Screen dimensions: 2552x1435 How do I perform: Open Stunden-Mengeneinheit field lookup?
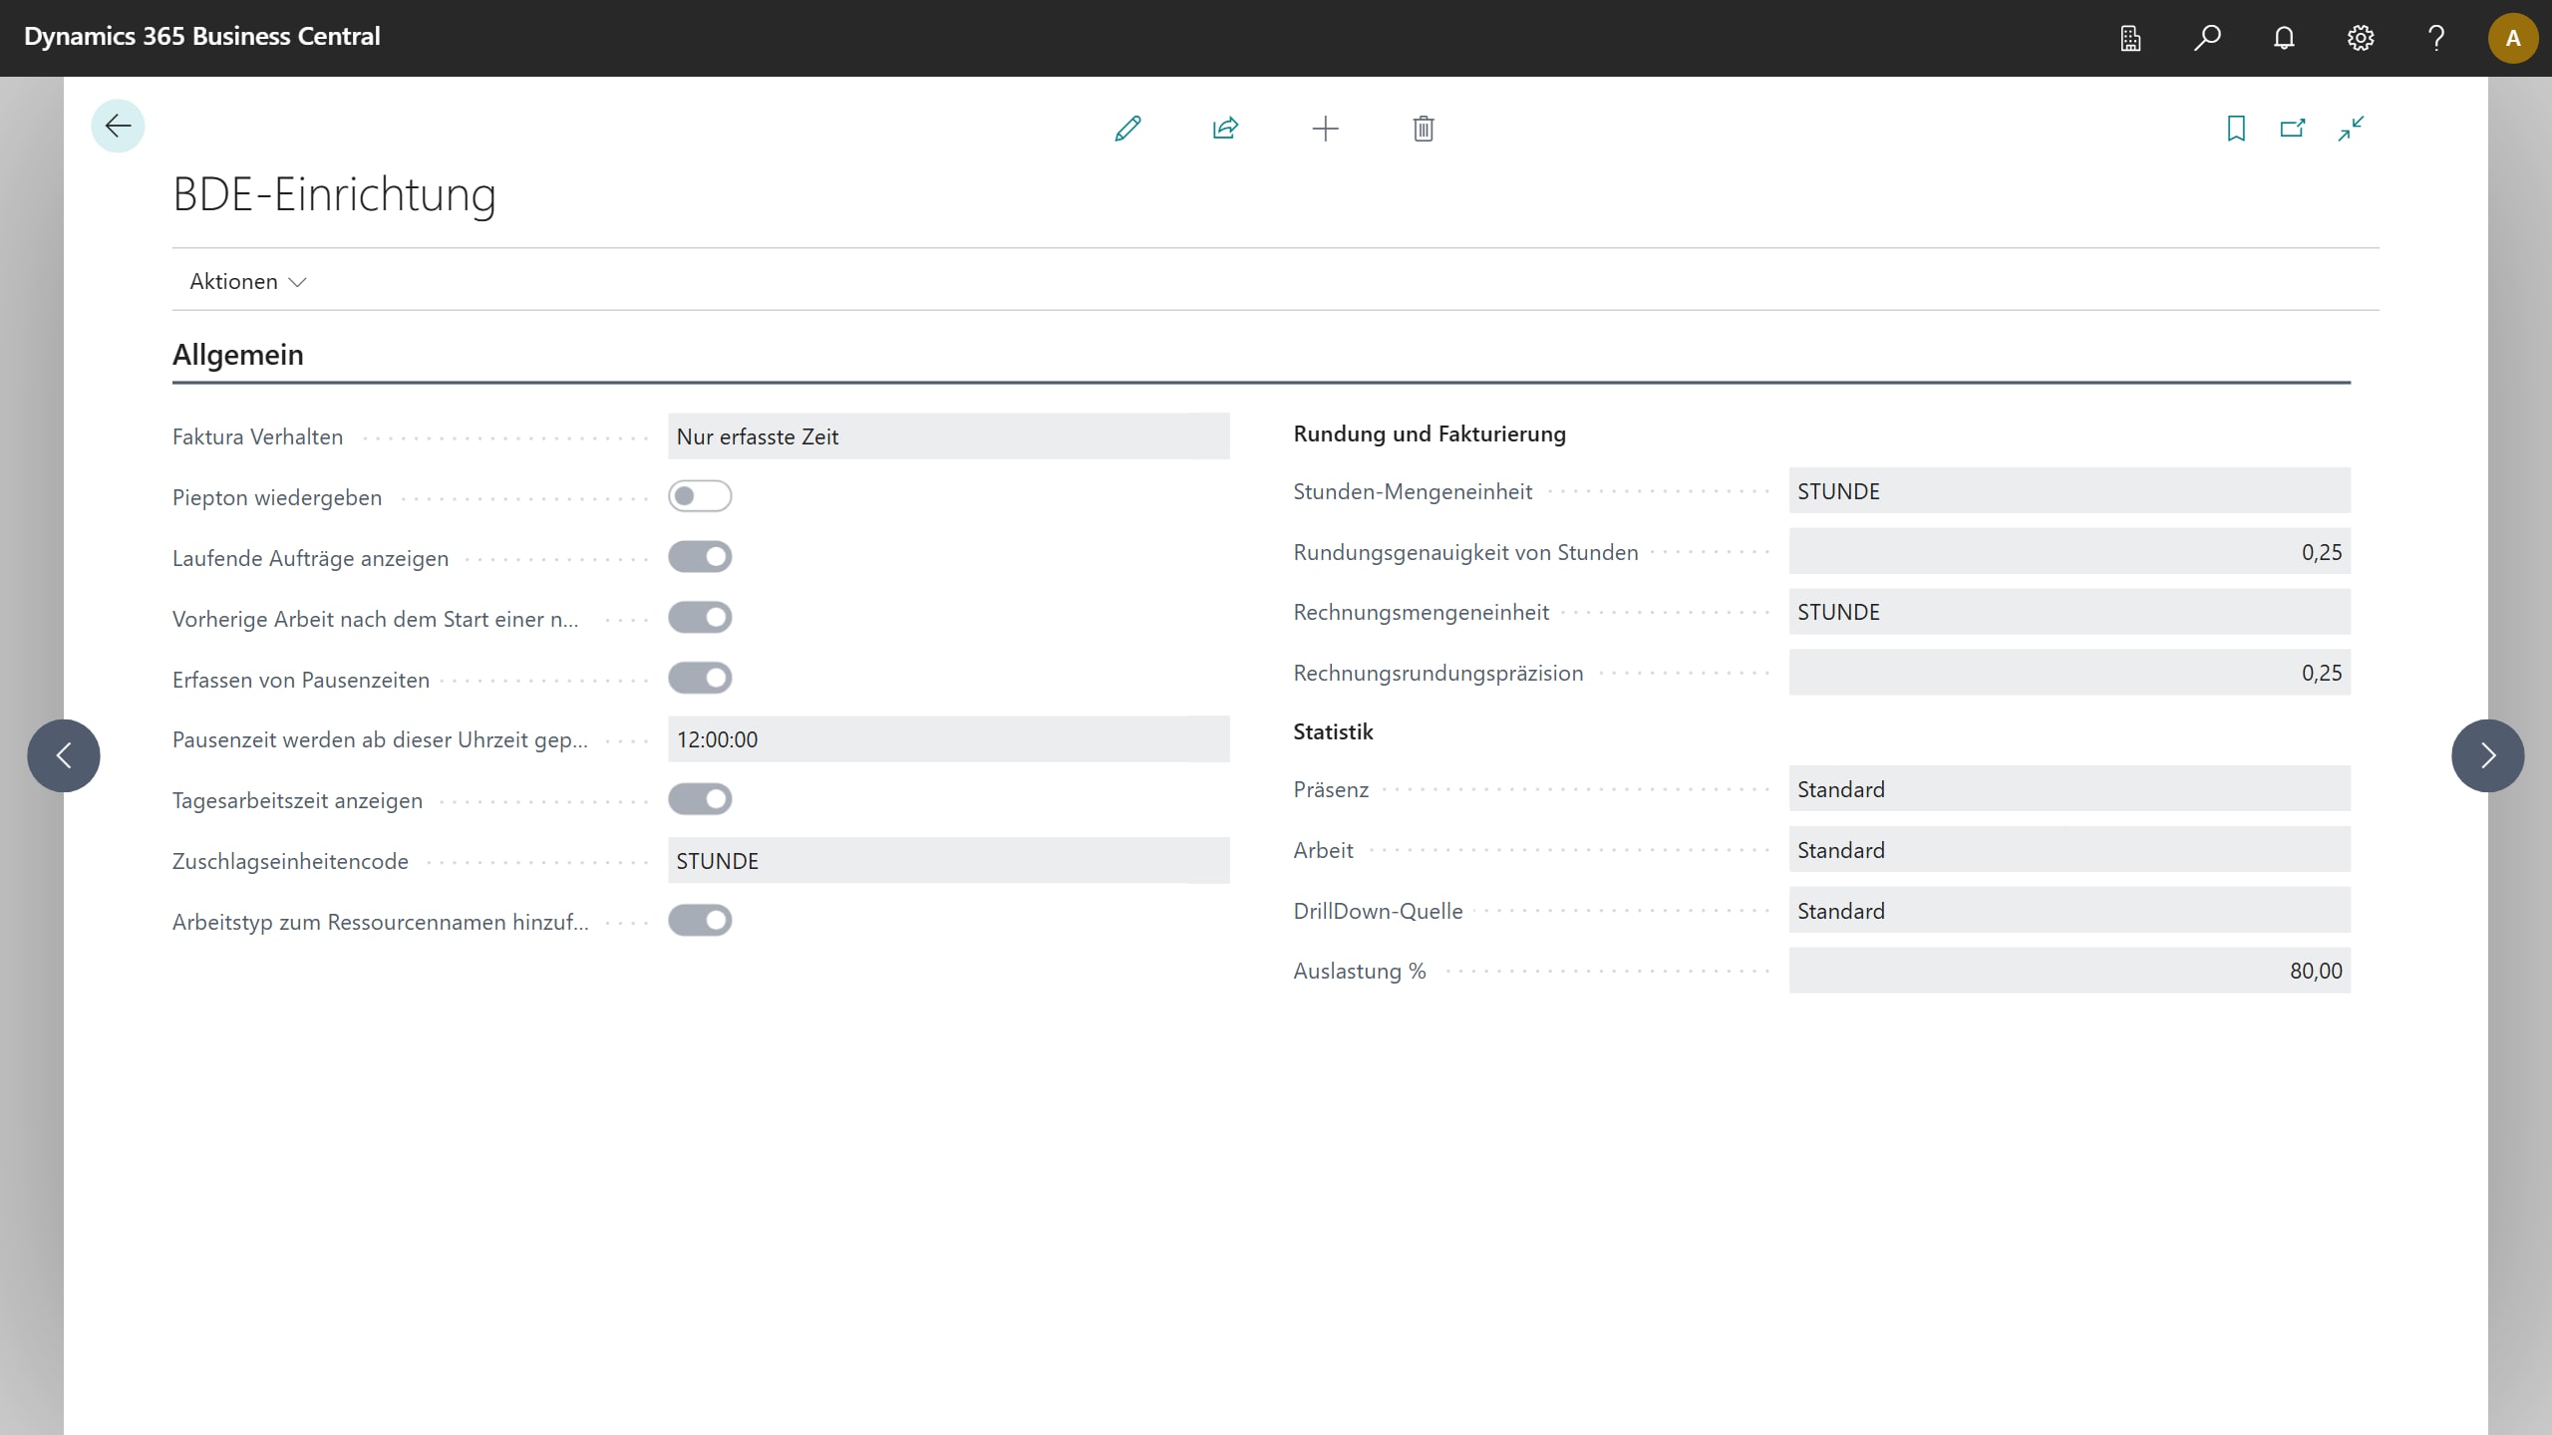2070,491
